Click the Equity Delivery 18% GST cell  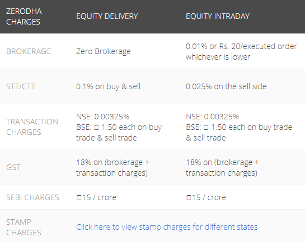point(112,168)
